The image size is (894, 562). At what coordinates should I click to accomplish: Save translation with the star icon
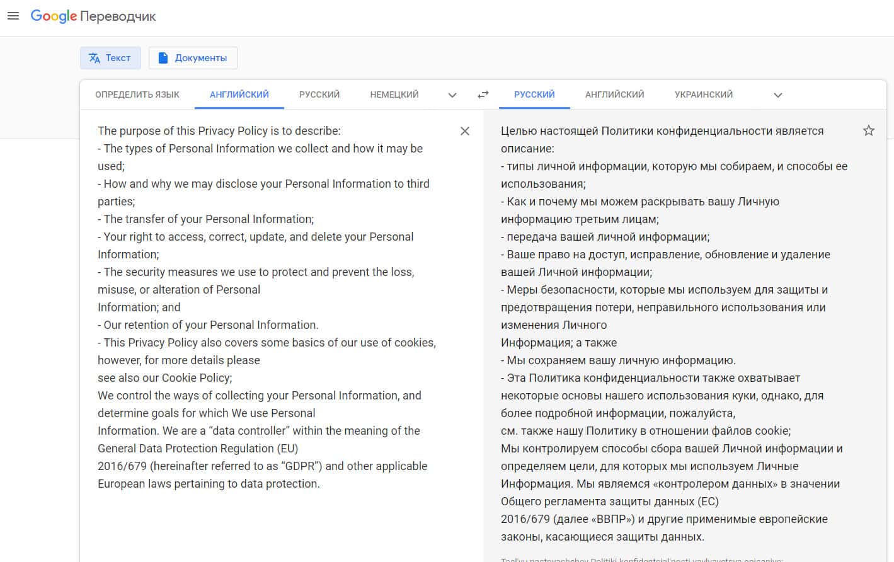coord(868,130)
